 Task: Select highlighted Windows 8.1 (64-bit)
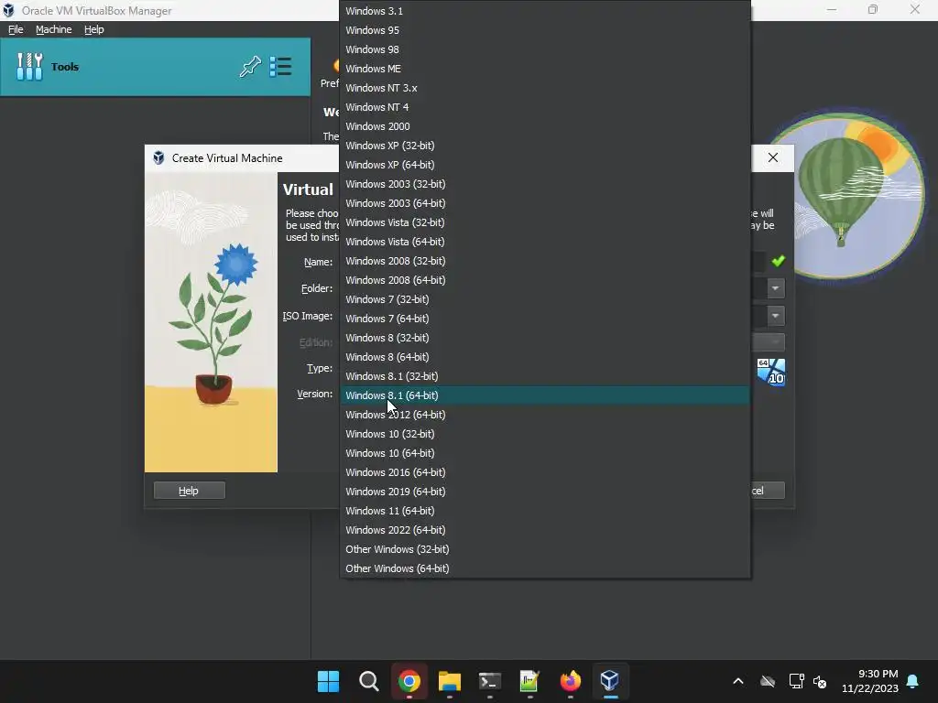545,395
